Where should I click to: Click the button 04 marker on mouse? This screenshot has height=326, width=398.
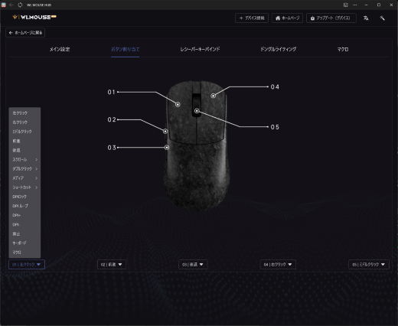pyautogui.click(x=214, y=96)
